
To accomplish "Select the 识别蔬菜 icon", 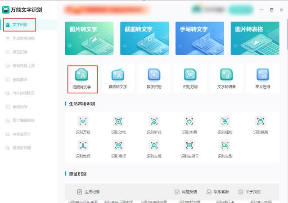I will tap(261, 121).
